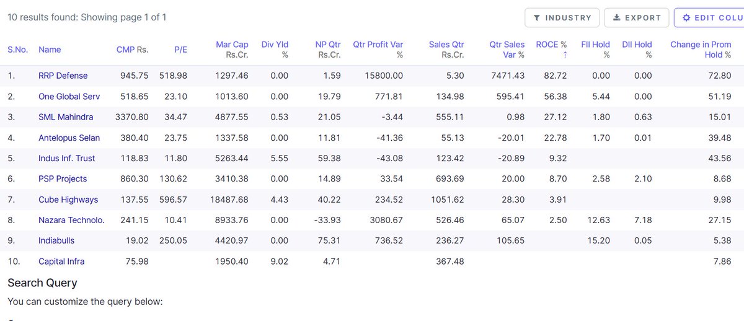Screen dimensions: 744x321
Task: Click the Search Query heading
Action: point(42,283)
